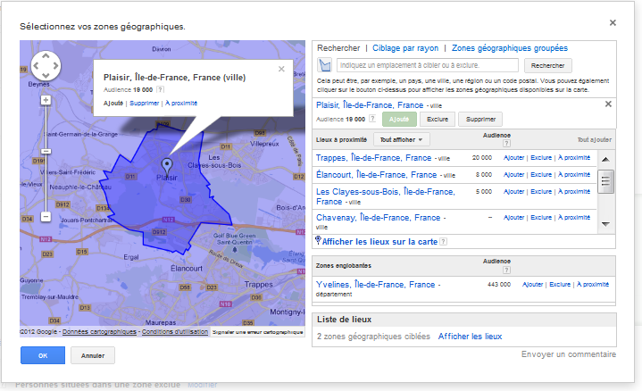This screenshot has width=642, height=391.
Task: Click the nearby places scrollbar thumb
Action: [x=606, y=181]
